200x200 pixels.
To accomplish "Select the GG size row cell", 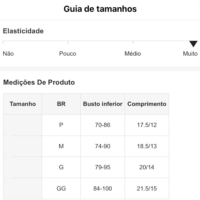I will [61, 189].
